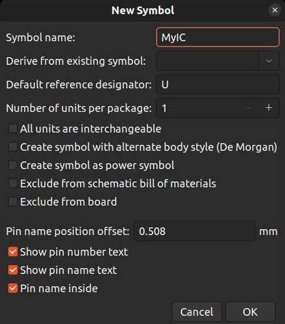Close the New Symbol dialog
This screenshot has height=324, width=285.
(x=274, y=10)
